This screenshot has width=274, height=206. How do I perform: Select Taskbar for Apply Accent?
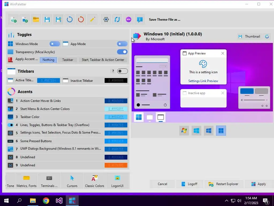[x=68, y=60]
